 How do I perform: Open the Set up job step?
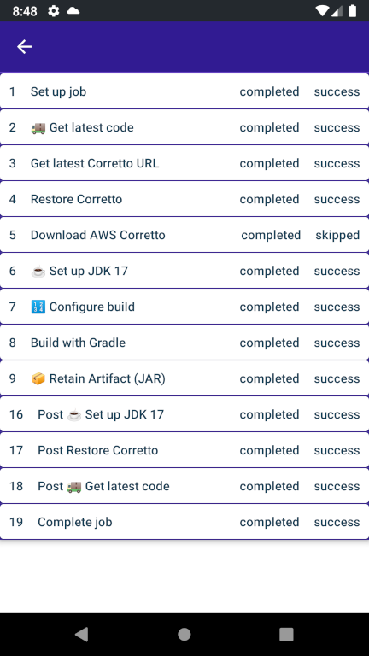tap(184, 91)
